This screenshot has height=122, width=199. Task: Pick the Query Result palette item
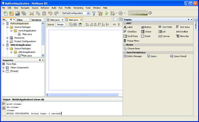(x=178, y=56)
